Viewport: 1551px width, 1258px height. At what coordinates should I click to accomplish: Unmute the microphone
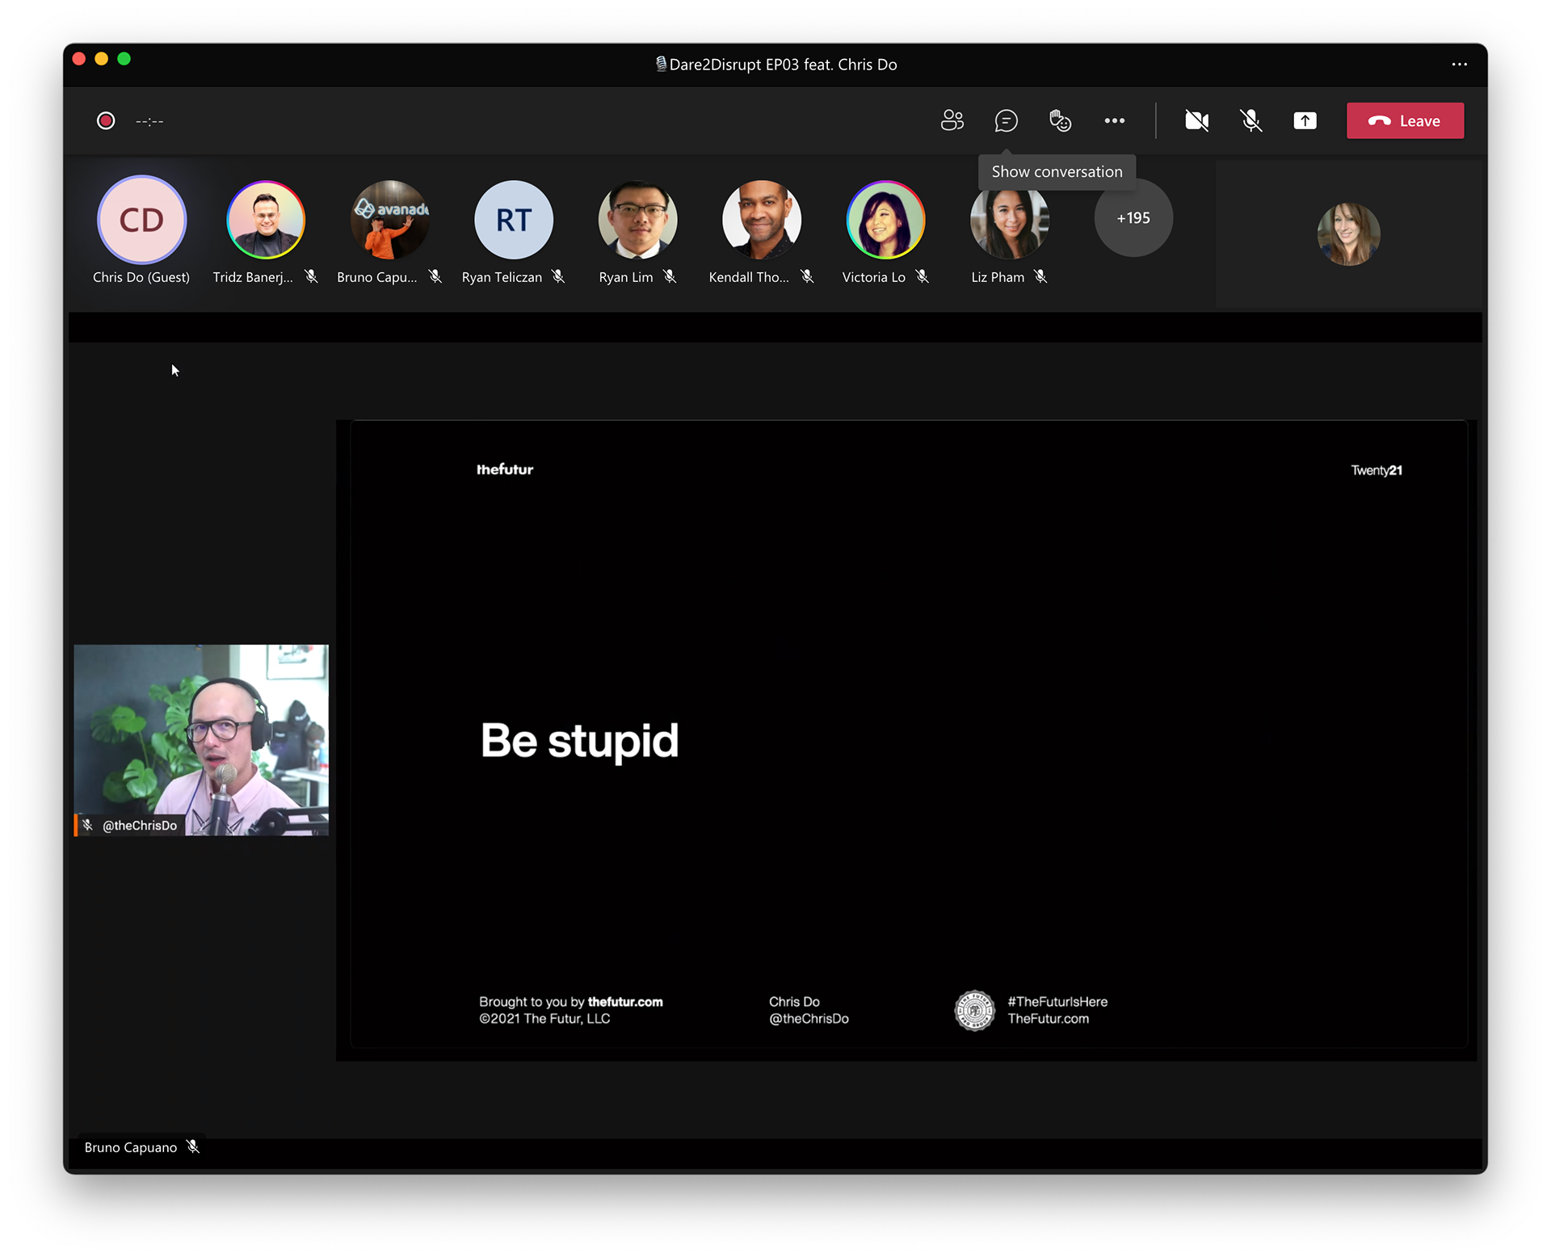[x=1250, y=120]
